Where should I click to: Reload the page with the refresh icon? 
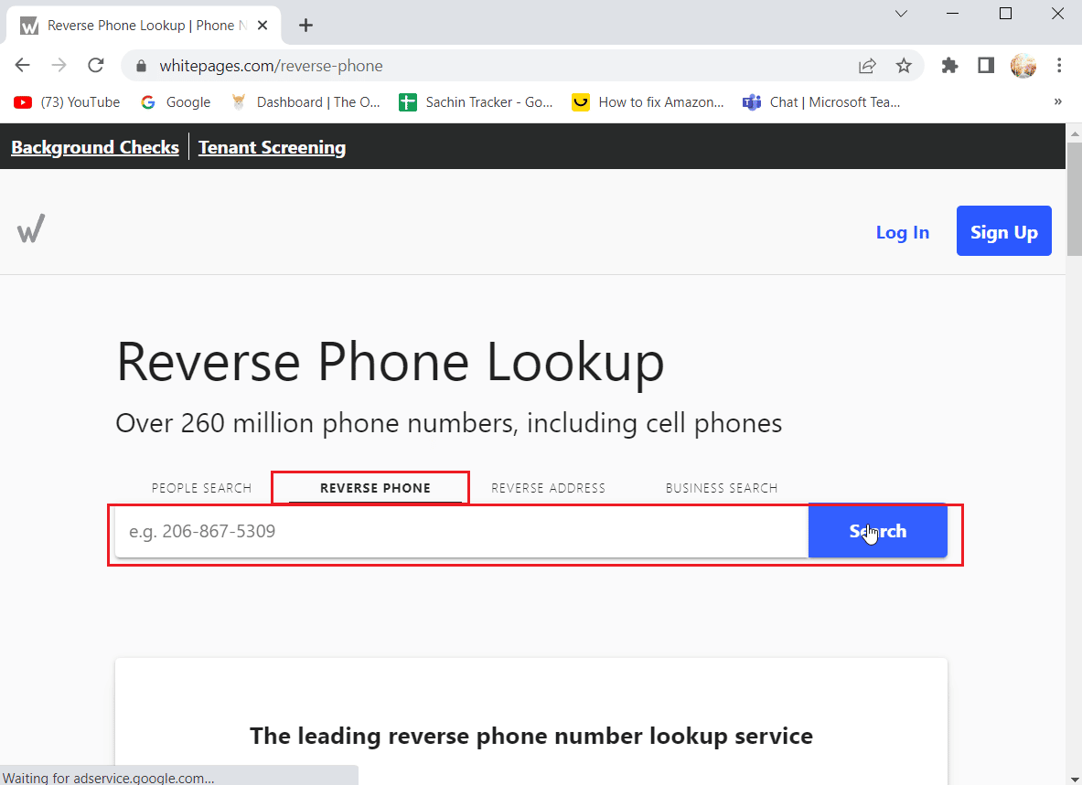(96, 66)
